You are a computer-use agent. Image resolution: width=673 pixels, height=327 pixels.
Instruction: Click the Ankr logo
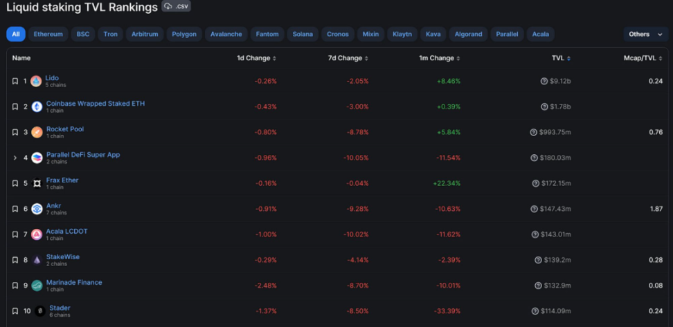click(37, 209)
